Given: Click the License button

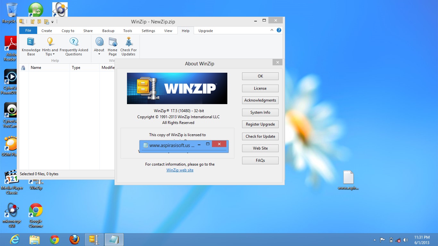Looking at the screenshot, I should coord(260,88).
